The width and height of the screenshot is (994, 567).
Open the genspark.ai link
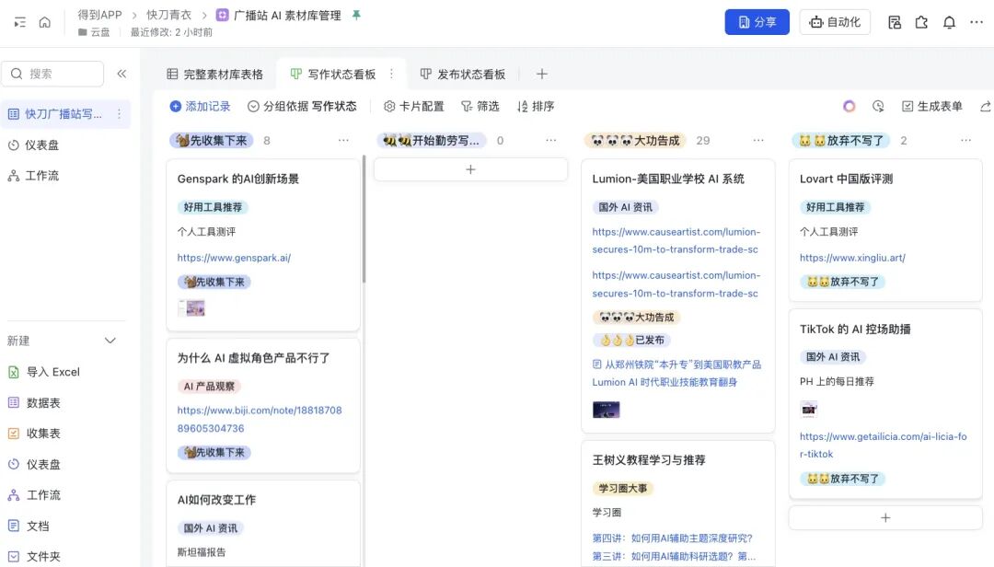[x=234, y=258]
